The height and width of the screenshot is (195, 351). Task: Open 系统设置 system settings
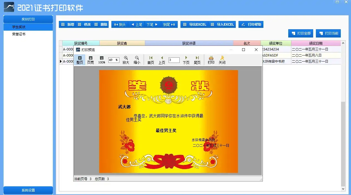coord(28,190)
